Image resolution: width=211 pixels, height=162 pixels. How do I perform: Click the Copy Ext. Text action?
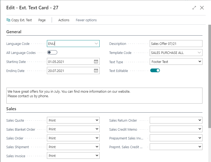click(19, 20)
